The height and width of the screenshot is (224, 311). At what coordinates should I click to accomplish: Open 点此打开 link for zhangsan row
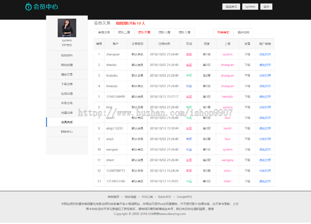click(265, 55)
